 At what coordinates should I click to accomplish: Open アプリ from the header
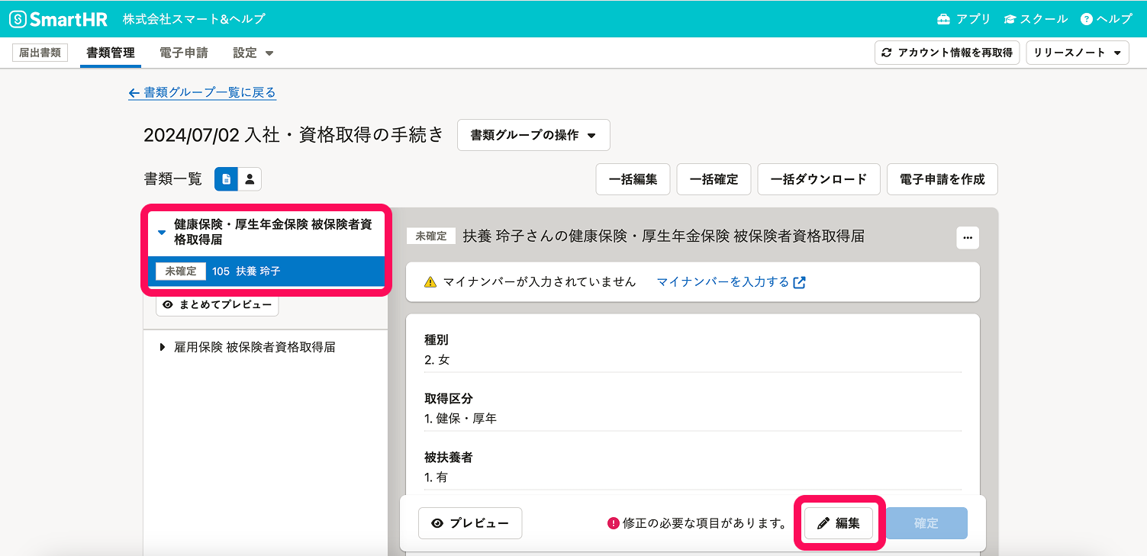[x=963, y=19]
